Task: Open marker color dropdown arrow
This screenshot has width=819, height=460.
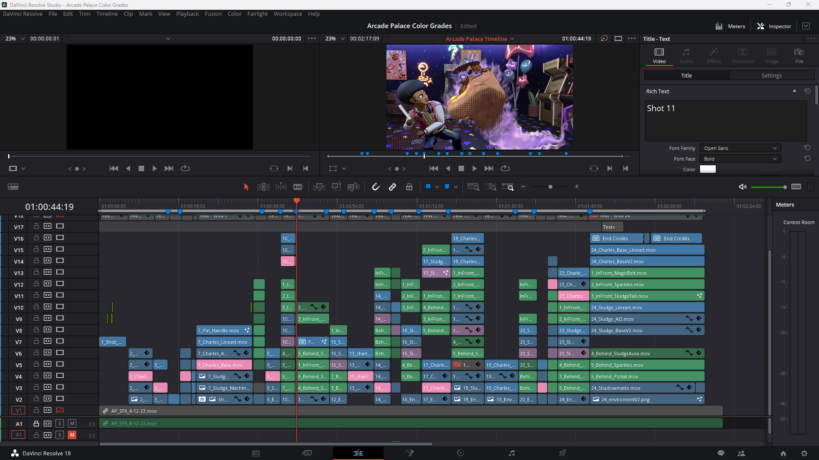Action: point(456,187)
